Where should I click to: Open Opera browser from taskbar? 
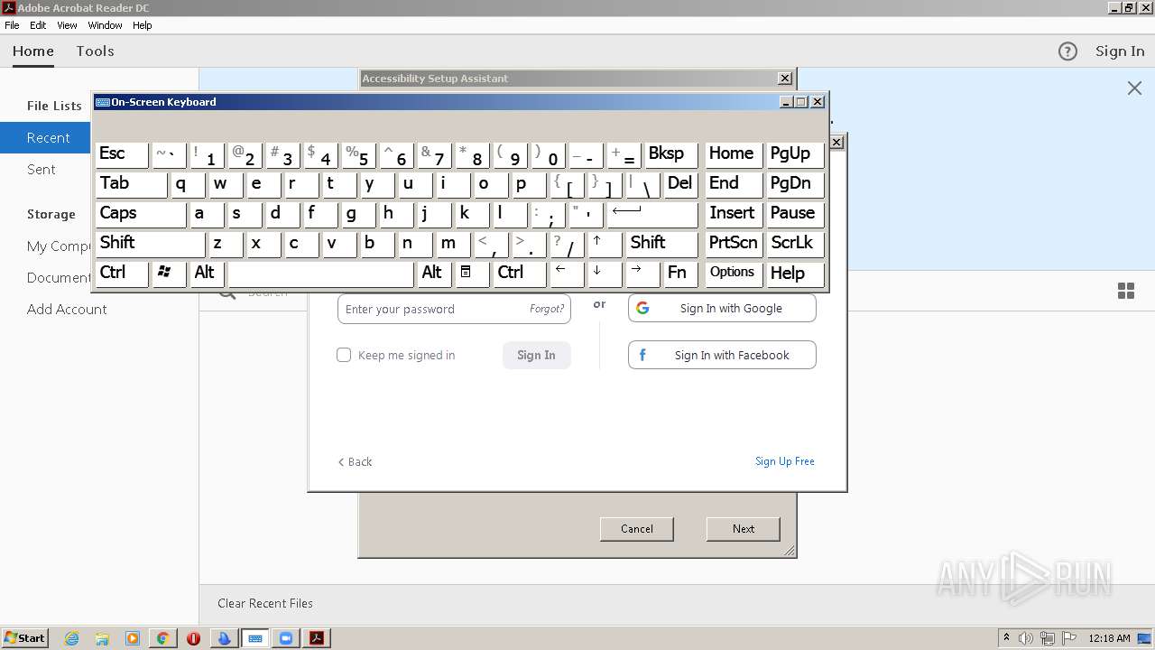click(x=193, y=638)
